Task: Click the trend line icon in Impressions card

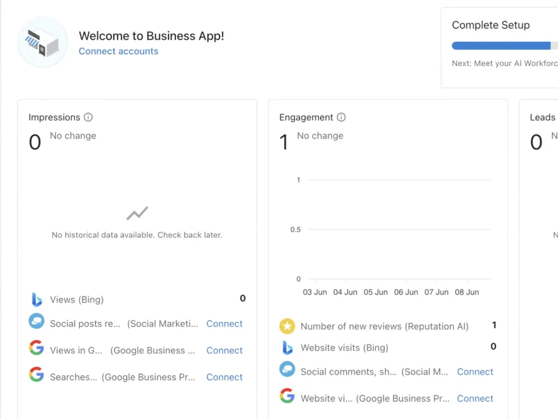Action: pos(137,213)
